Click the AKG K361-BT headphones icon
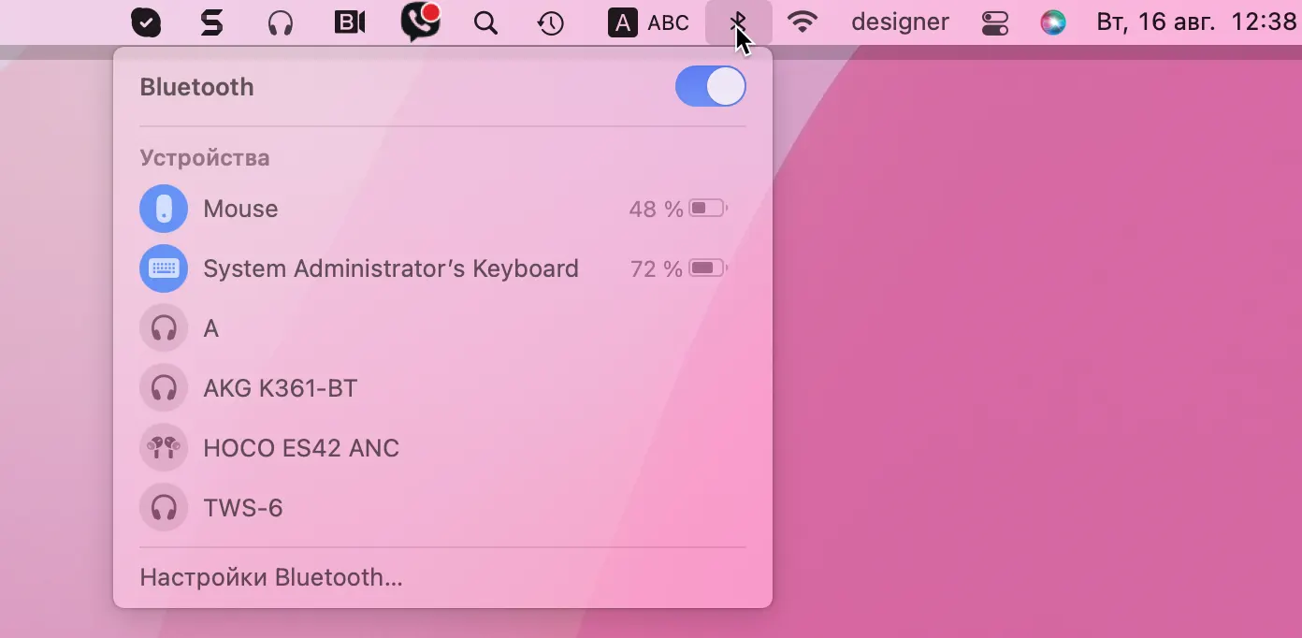 click(x=164, y=388)
